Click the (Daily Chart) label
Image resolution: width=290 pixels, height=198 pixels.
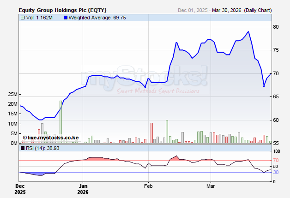point(270,10)
